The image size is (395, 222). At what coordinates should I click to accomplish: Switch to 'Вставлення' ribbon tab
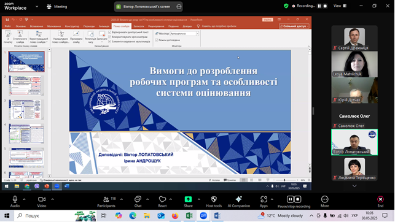36,26
